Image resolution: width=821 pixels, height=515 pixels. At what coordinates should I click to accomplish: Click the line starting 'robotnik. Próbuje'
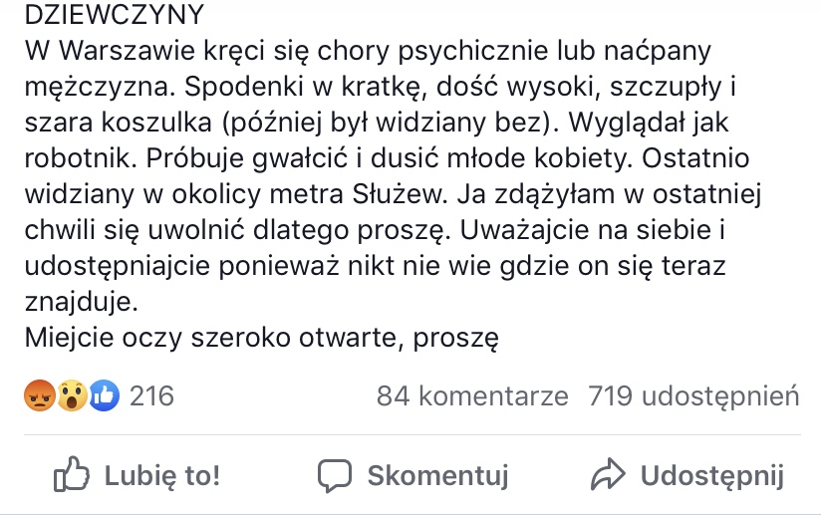(387, 158)
